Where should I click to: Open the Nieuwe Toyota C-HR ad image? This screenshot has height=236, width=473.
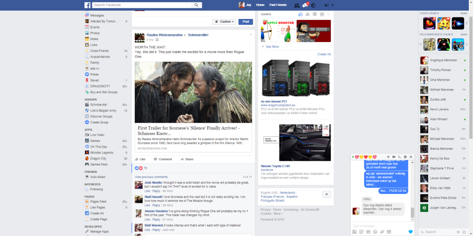pyautogui.click(x=296, y=143)
